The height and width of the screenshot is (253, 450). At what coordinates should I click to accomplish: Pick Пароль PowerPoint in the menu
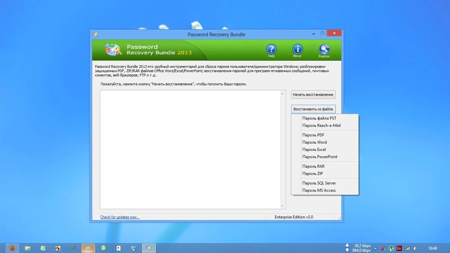[325, 157]
